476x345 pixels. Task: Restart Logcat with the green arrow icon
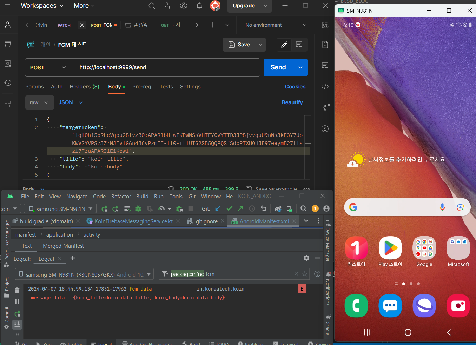(17, 314)
